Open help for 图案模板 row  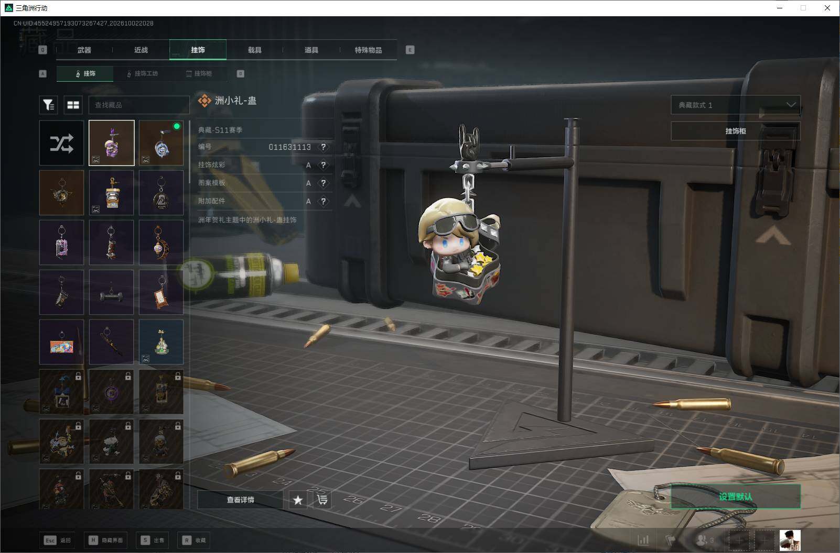point(324,183)
